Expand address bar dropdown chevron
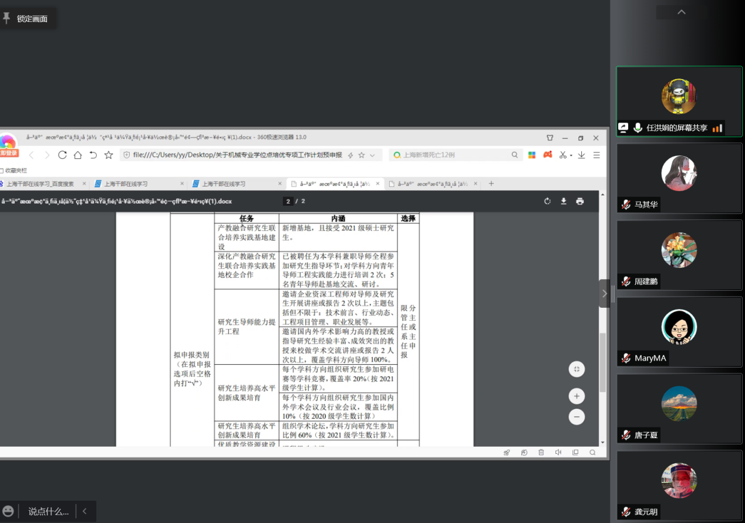 [x=373, y=155]
